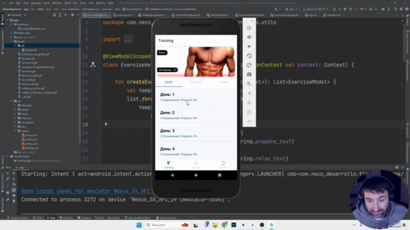Screen dimensions: 410x230
Task: Open emulator extended controls (three dots)
Action: click(249, 121)
